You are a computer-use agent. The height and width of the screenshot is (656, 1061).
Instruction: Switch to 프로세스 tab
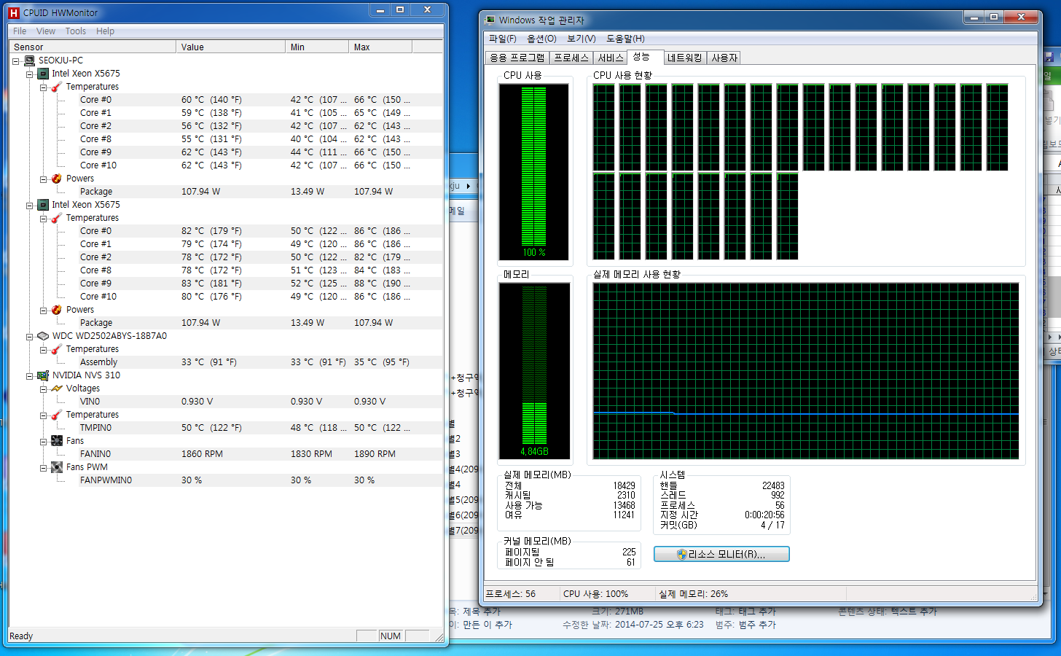point(571,58)
